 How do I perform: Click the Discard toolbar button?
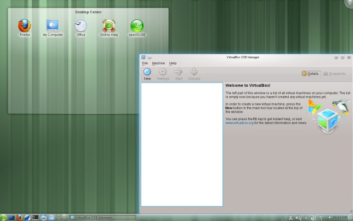click(194, 74)
